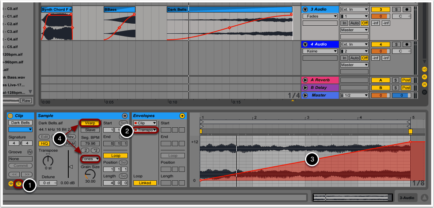Click the Show/Hide Sample box waveform icon
This screenshot has height=208, width=434.
point(11,184)
